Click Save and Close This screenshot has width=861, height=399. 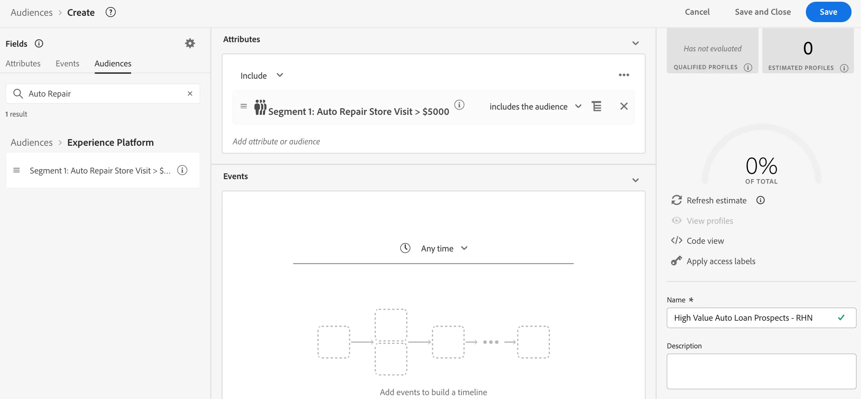click(763, 12)
